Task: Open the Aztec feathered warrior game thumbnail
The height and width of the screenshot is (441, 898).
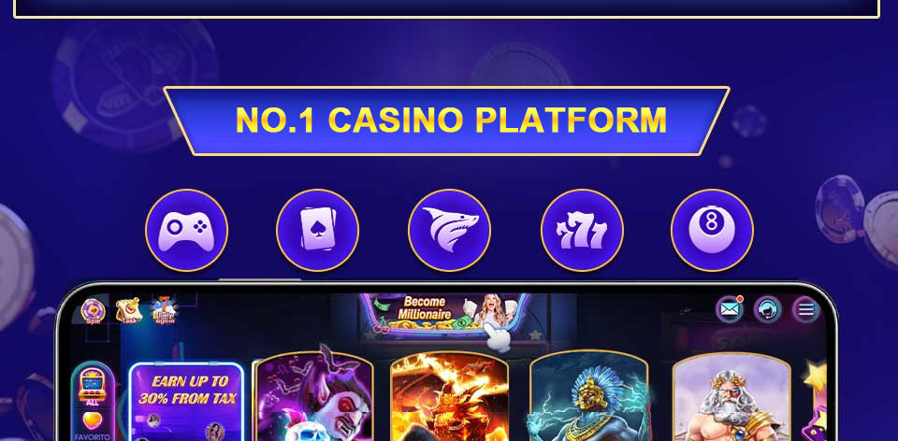Action: [x=589, y=397]
